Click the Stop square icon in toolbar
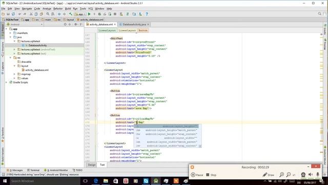The image size is (328, 185). tap(115, 14)
